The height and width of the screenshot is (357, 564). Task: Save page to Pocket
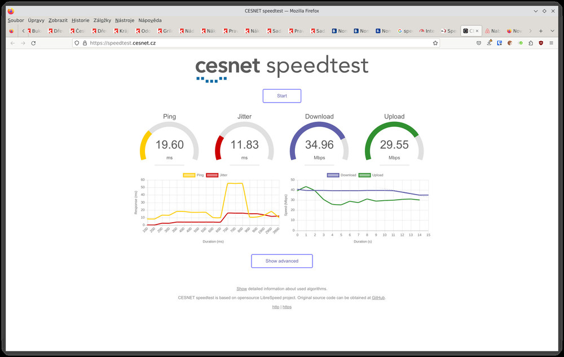479,43
